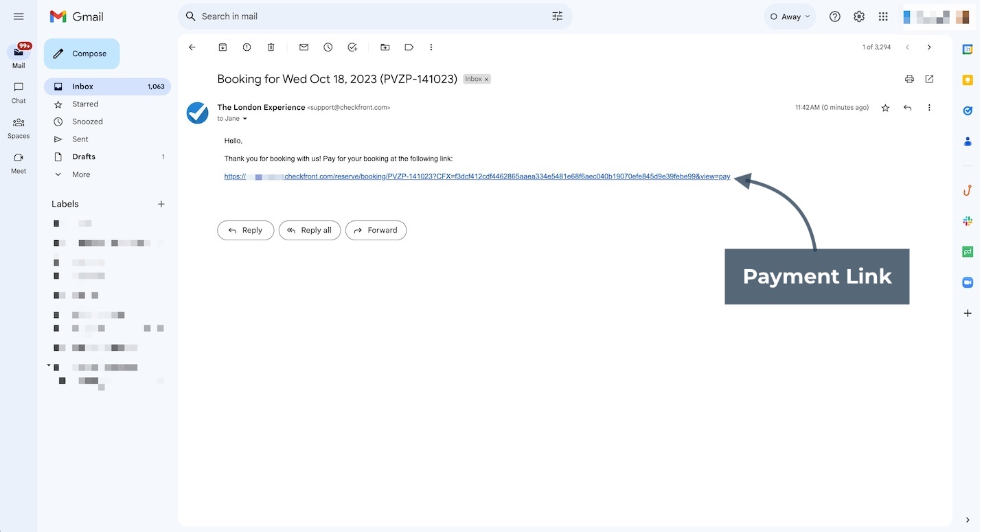Image resolution: width=982 pixels, height=532 pixels.
Task: Open the green PandaDoc add-on
Action: click(968, 252)
